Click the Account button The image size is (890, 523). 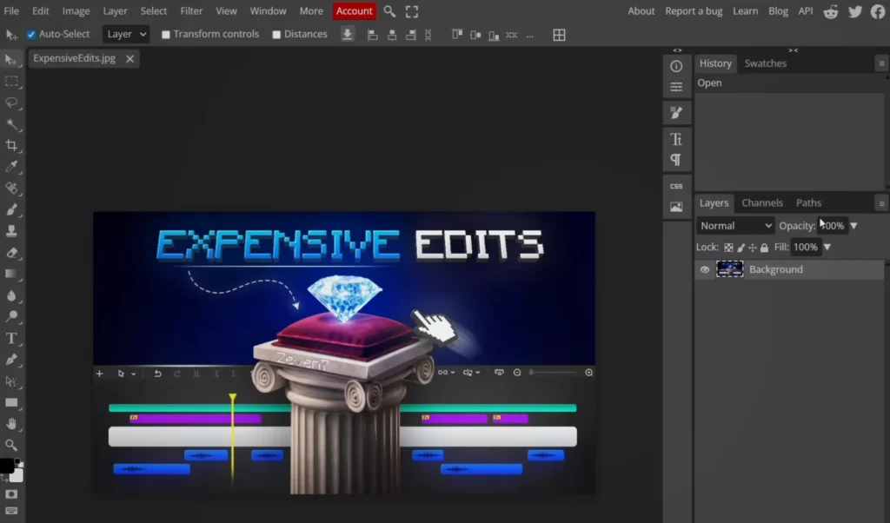(354, 10)
